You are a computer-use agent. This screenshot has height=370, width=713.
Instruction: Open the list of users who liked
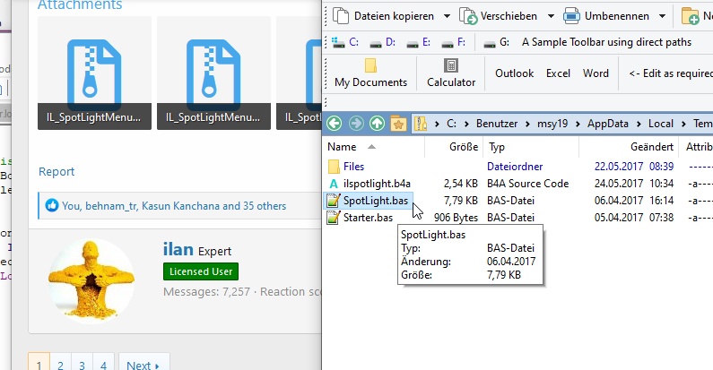pos(174,206)
